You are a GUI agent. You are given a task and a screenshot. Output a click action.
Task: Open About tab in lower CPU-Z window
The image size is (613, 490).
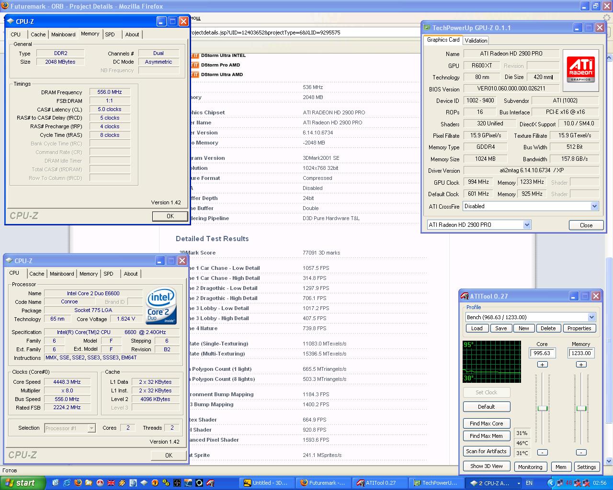pos(131,274)
